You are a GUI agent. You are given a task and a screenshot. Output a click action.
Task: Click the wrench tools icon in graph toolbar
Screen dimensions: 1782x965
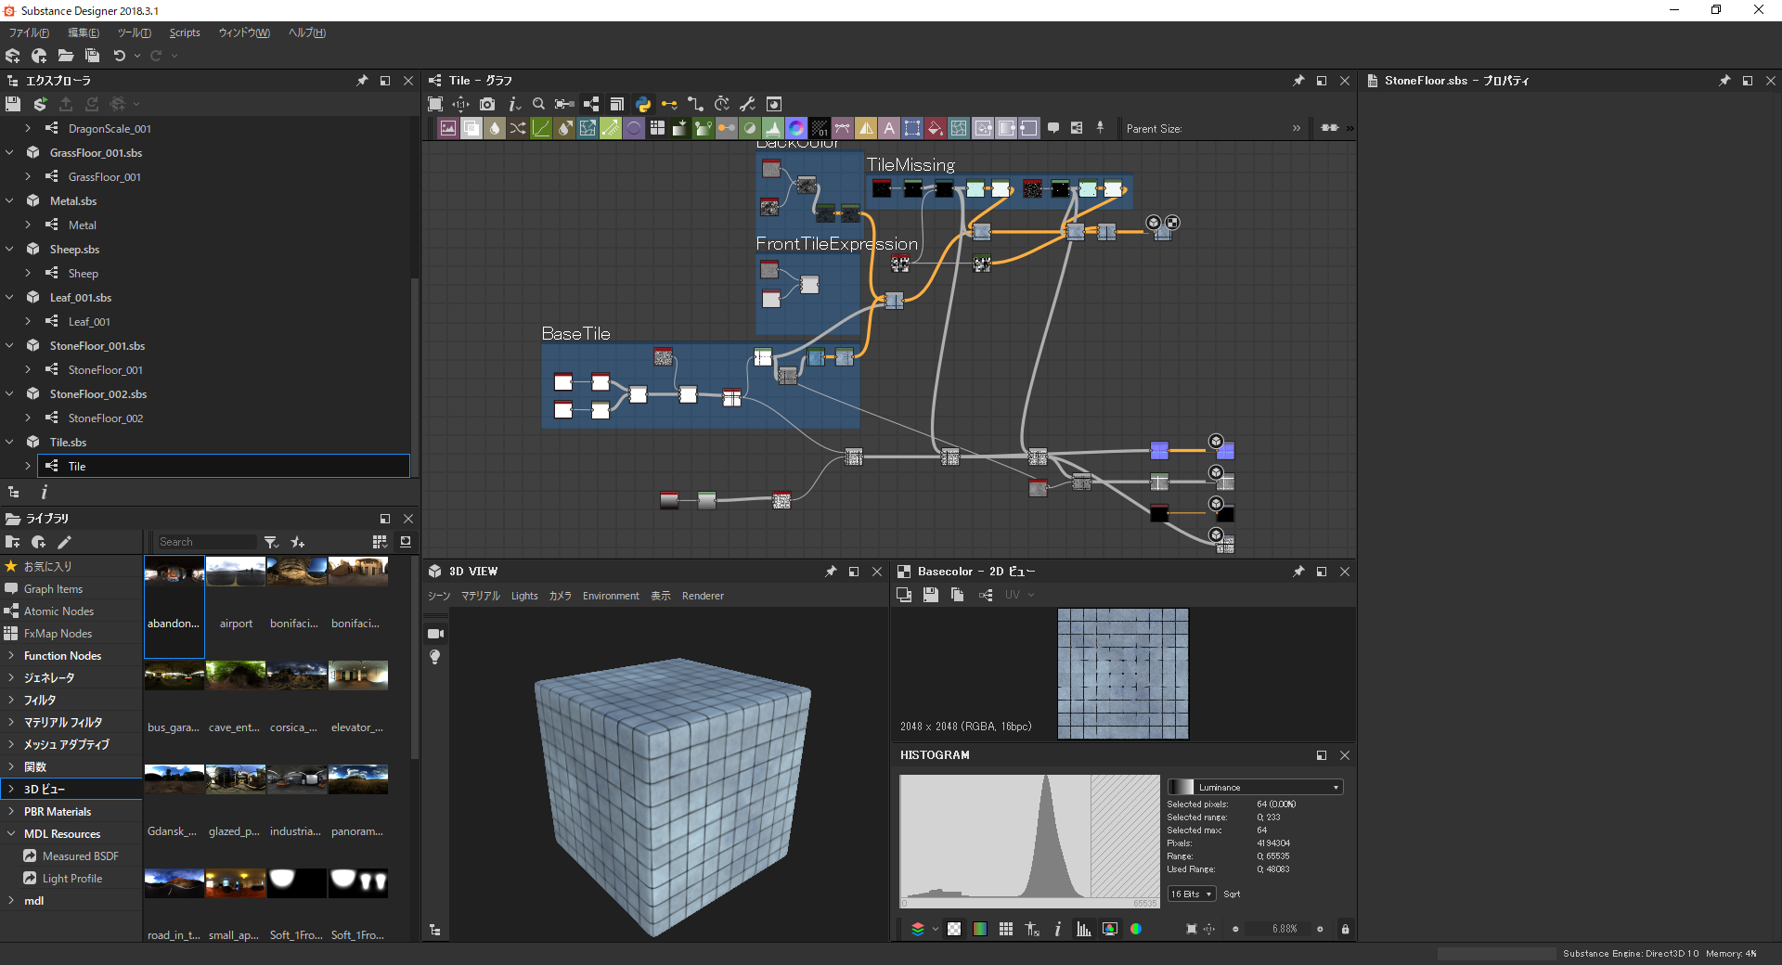point(747,104)
